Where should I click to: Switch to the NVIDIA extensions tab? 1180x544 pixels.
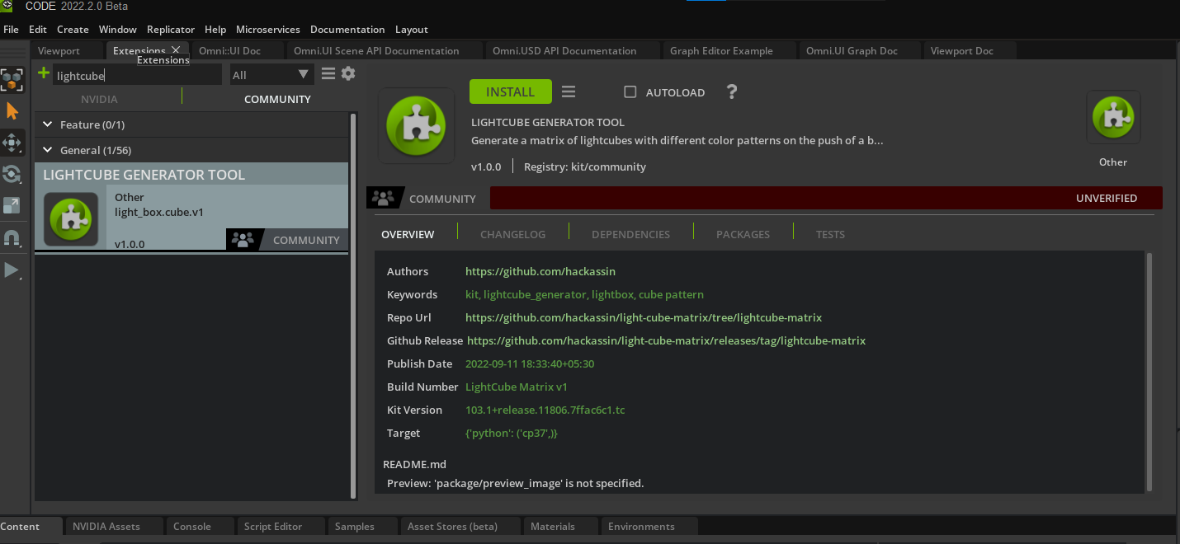tap(99, 99)
